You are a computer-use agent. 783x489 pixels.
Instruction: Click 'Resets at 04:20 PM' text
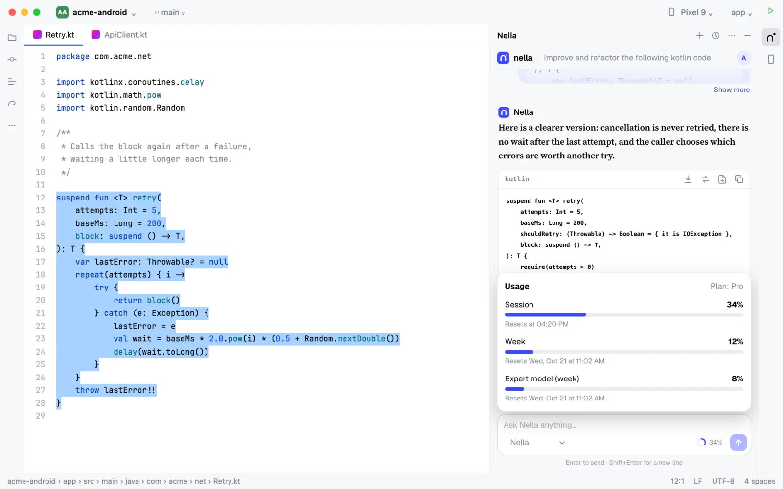(536, 324)
